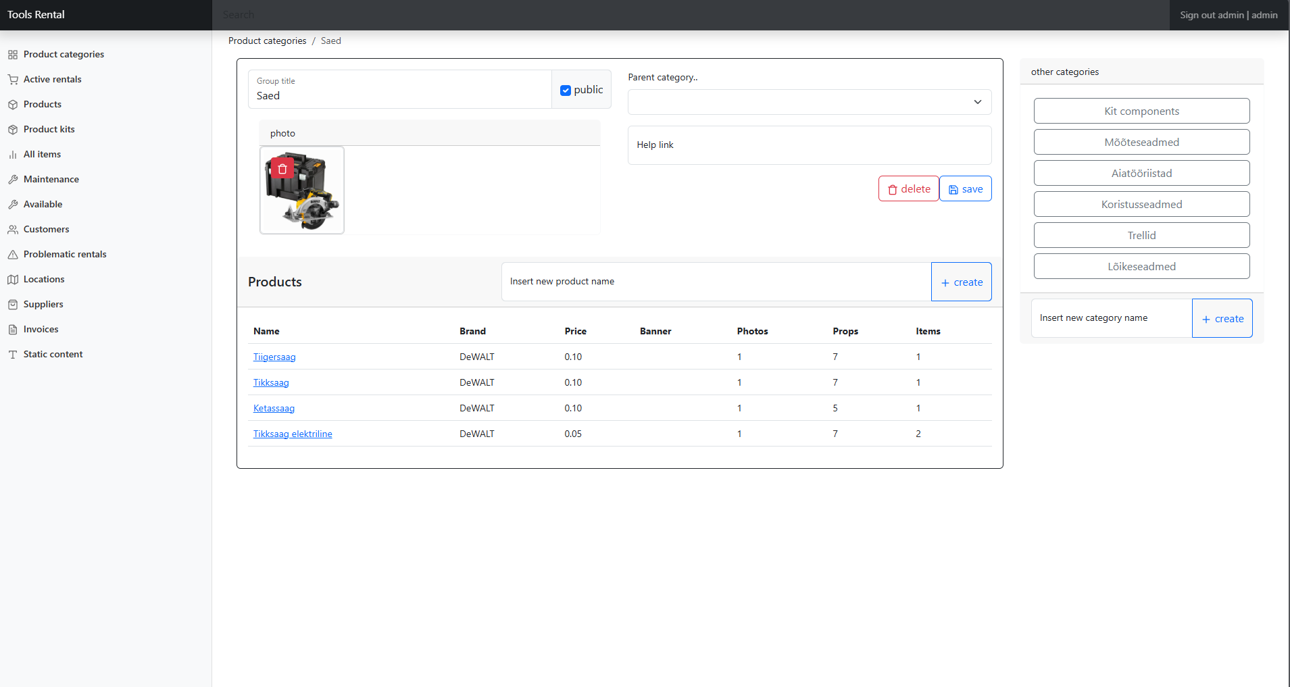
Task: Click the Product categories grid icon in sidebar
Action: pyautogui.click(x=13, y=55)
